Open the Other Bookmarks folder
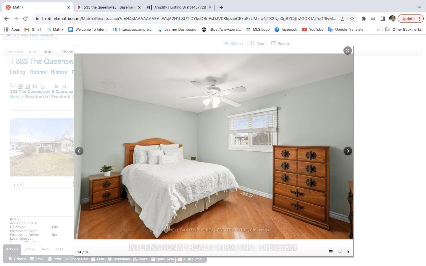Viewport: 426px width, 266px height. (x=404, y=30)
